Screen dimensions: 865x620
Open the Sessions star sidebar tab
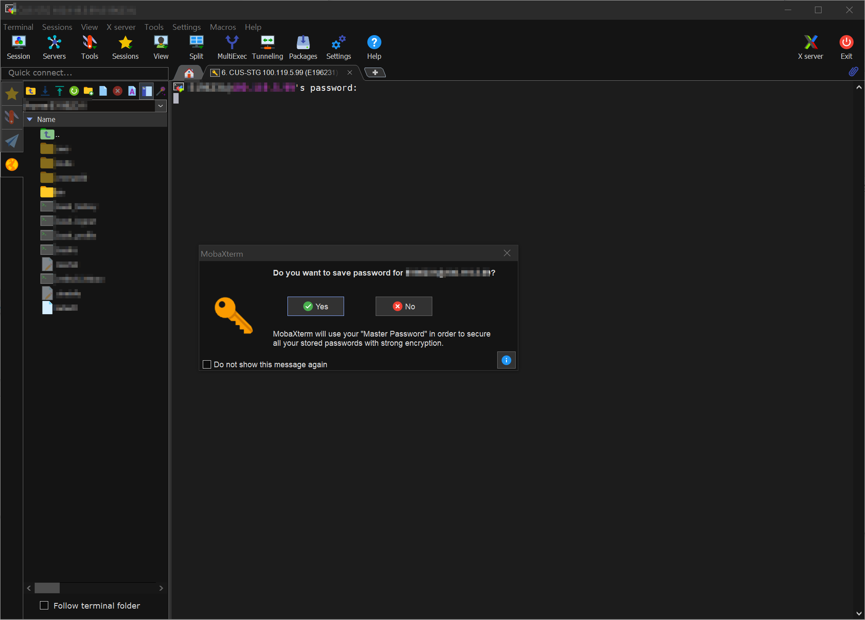tap(12, 93)
